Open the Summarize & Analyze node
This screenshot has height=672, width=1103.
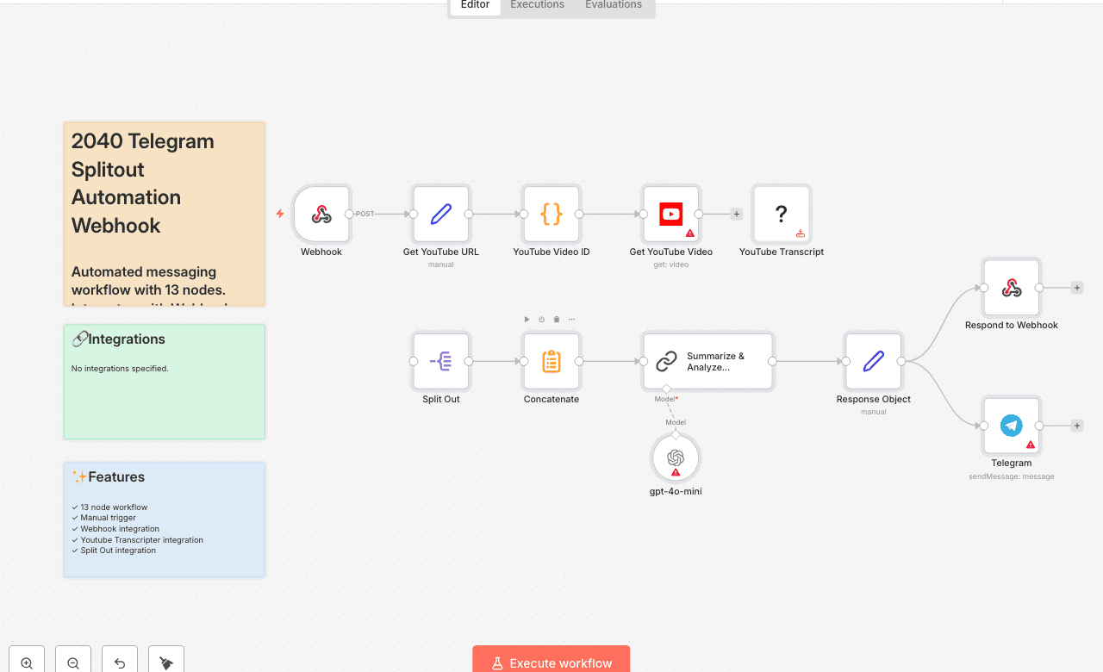point(707,361)
